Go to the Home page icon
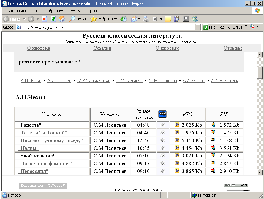 pos(62,19)
